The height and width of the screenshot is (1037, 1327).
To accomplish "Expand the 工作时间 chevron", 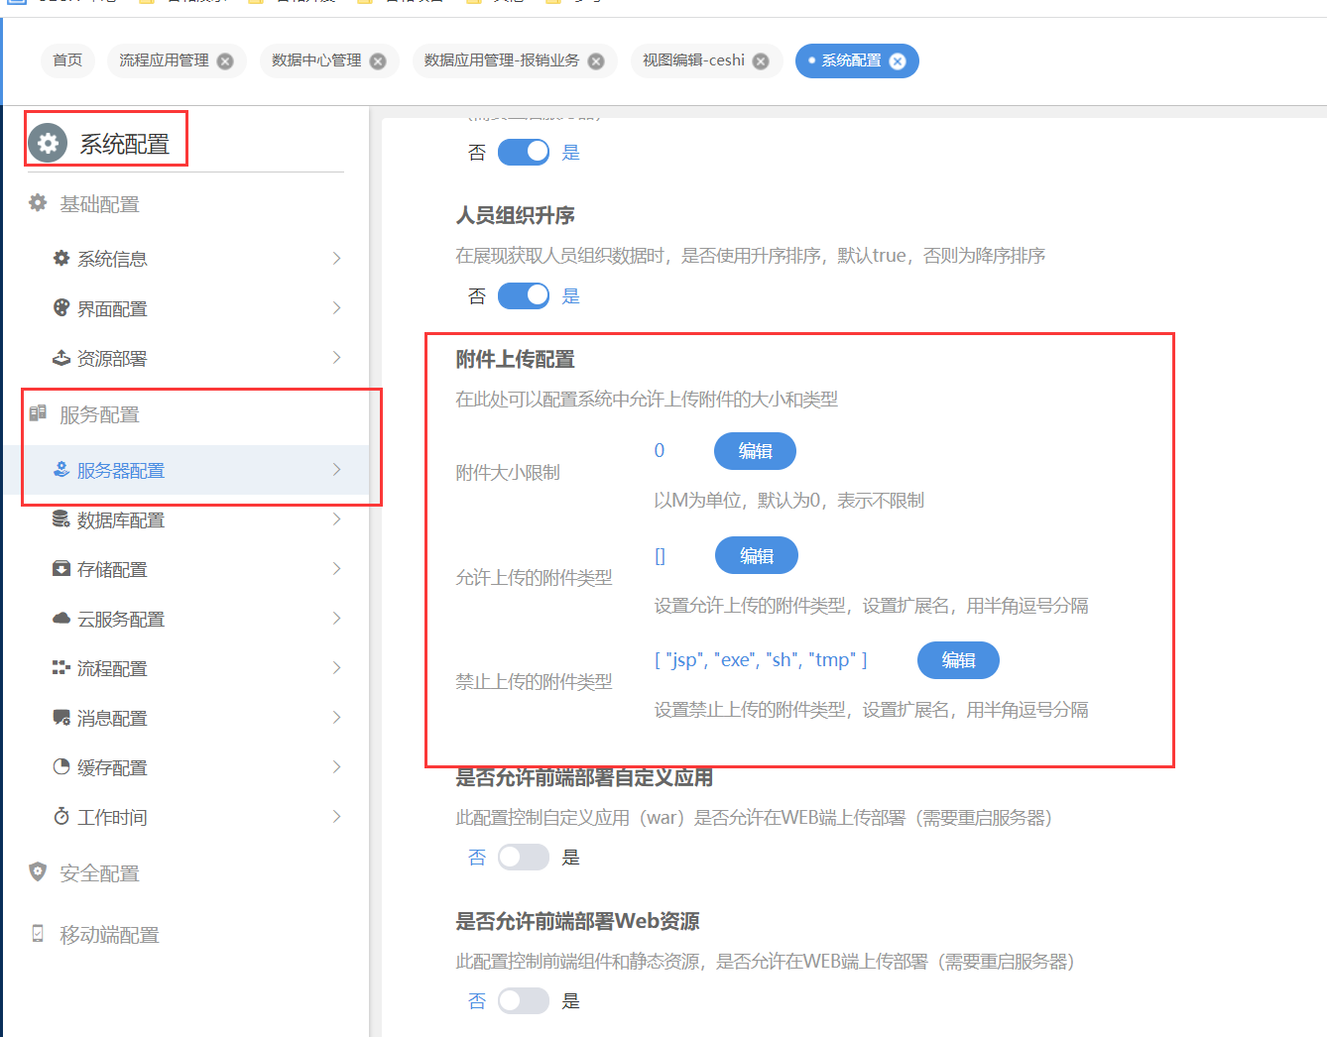I will [x=337, y=816].
